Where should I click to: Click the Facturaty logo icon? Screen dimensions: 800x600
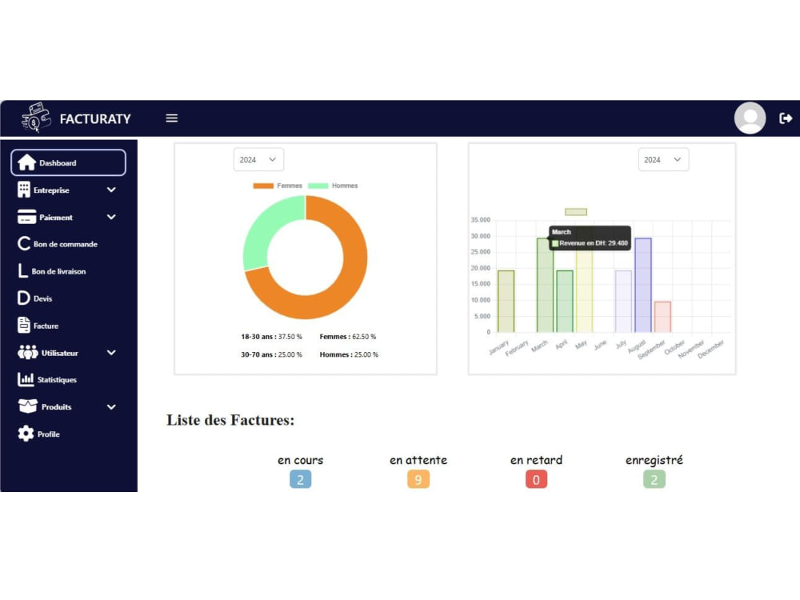click(x=36, y=118)
